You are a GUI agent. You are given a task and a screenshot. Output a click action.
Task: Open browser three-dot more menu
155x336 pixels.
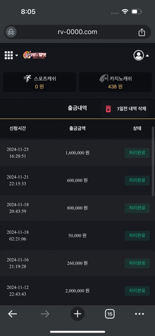tap(139, 314)
